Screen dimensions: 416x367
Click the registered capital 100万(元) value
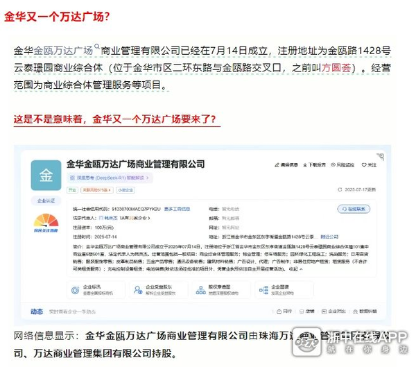click(x=104, y=228)
